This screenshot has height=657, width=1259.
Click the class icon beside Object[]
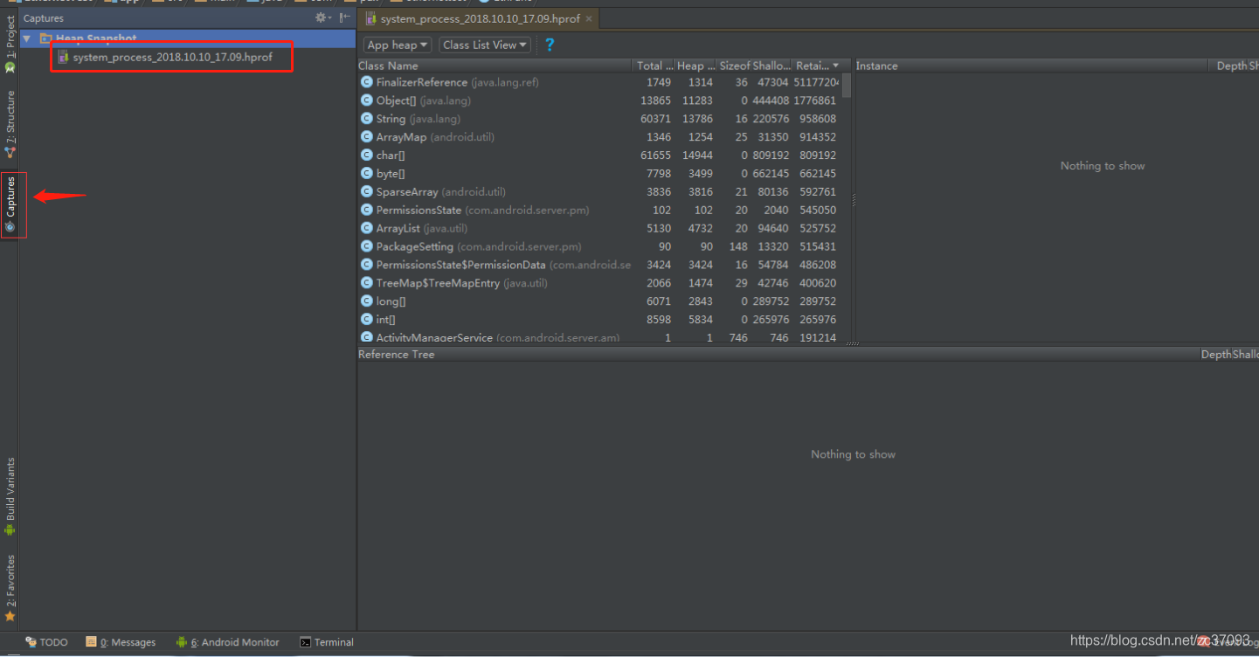pyautogui.click(x=366, y=100)
